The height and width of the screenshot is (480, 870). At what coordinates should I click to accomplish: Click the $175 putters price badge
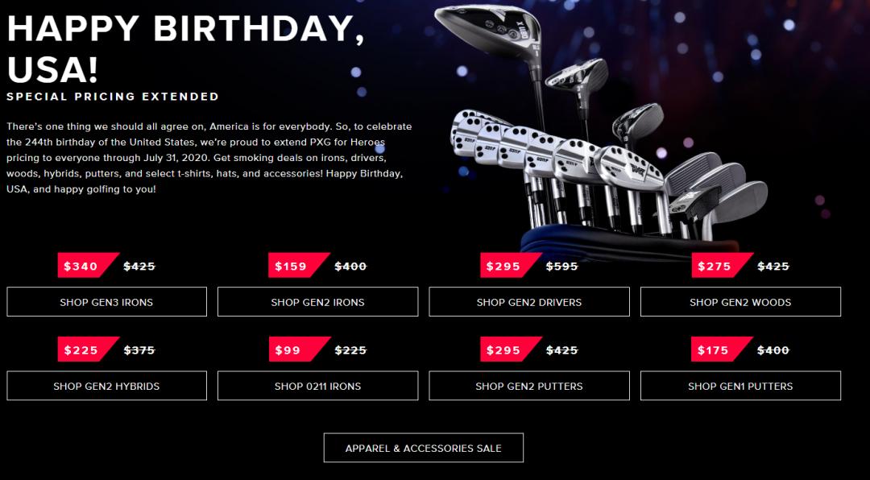coord(720,350)
